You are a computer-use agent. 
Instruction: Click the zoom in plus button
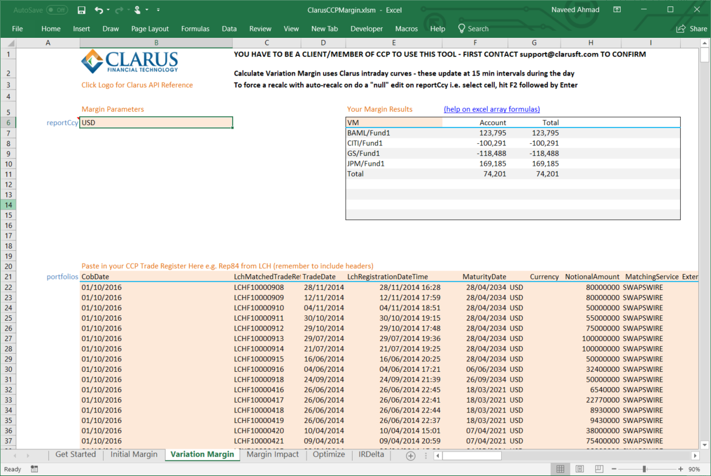[x=681, y=469]
